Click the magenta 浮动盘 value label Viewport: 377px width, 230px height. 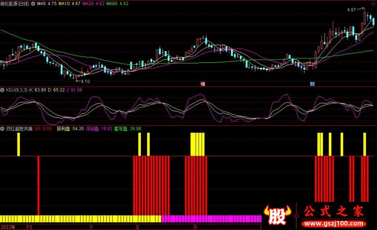[99, 128]
